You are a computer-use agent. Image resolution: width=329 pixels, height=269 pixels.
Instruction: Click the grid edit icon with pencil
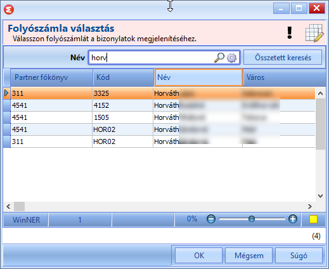tap(314, 33)
